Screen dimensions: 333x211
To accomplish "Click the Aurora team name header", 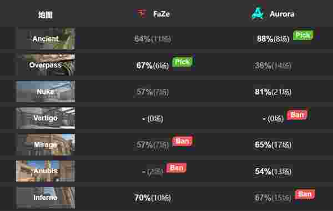I will coord(282,14).
